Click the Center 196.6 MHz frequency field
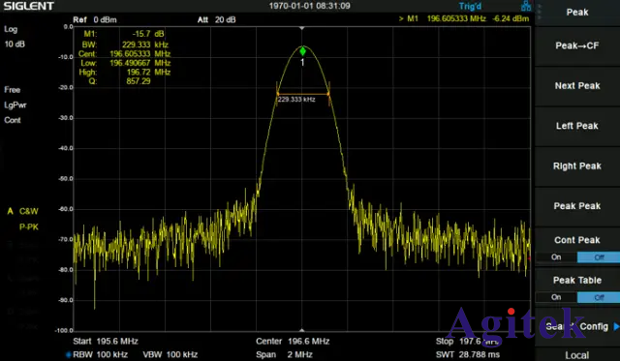 pyautogui.click(x=293, y=342)
